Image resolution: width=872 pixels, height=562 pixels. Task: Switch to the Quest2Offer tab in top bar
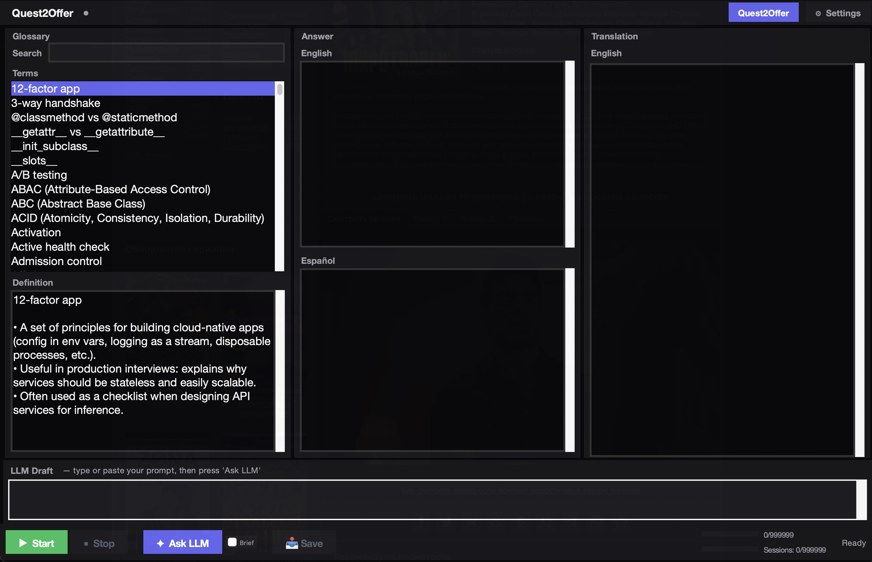[763, 13]
